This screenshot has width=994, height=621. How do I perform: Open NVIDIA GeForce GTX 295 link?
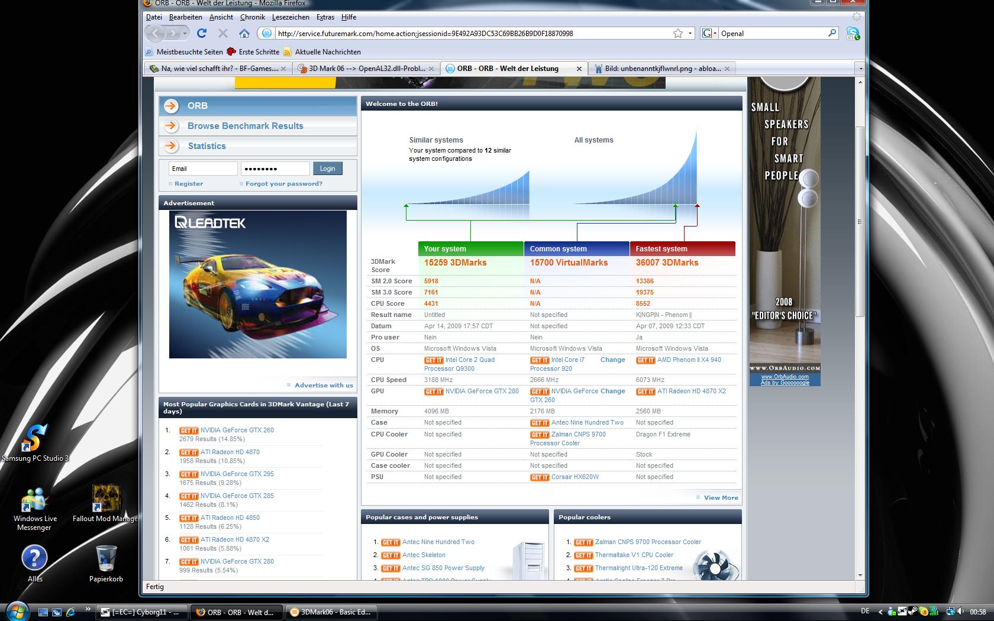pos(237,474)
